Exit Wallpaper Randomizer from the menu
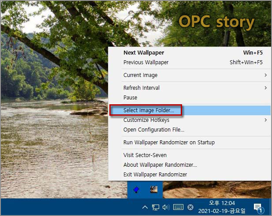272x216 pixels. [x=190, y=175]
